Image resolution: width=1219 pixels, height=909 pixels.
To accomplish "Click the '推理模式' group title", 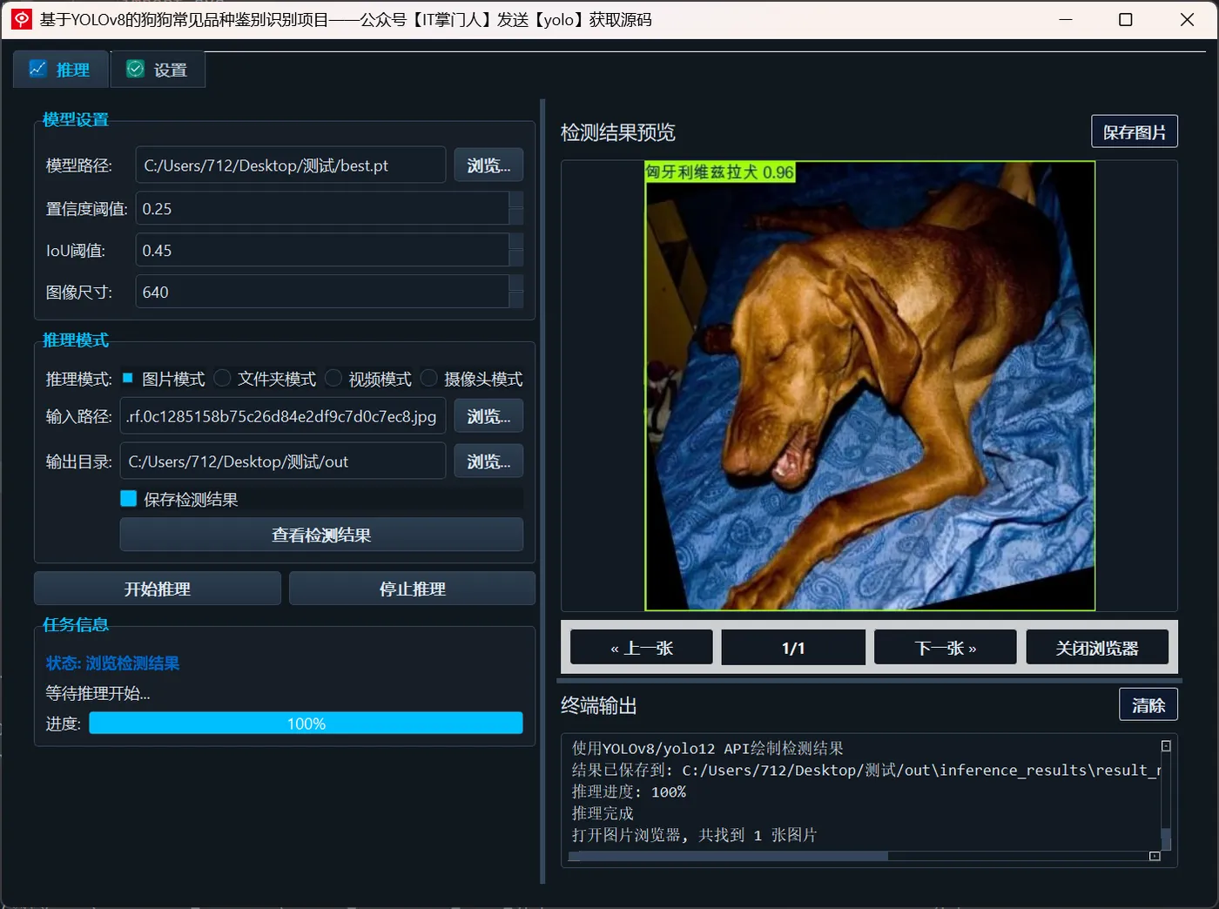I will [x=76, y=340].
